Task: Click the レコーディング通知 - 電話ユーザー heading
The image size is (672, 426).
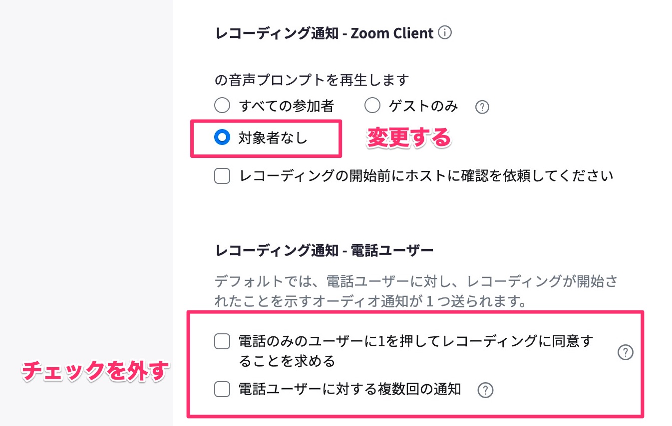Action: pos(324,250)
